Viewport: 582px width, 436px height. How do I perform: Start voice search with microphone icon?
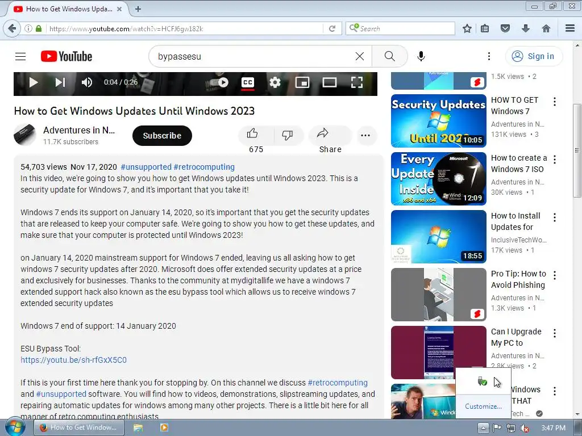(x=421, y=56)
